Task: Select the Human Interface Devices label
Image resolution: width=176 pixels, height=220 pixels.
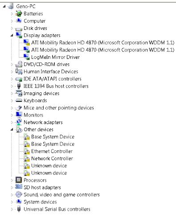Action: click(51, 71)
